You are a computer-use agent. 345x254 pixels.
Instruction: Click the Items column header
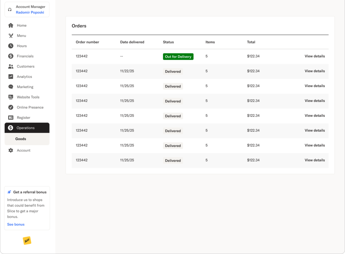210,42
